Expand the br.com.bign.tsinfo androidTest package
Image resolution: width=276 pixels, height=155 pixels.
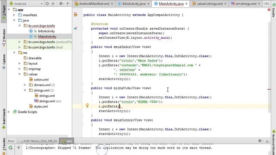[x=19, y=42]
